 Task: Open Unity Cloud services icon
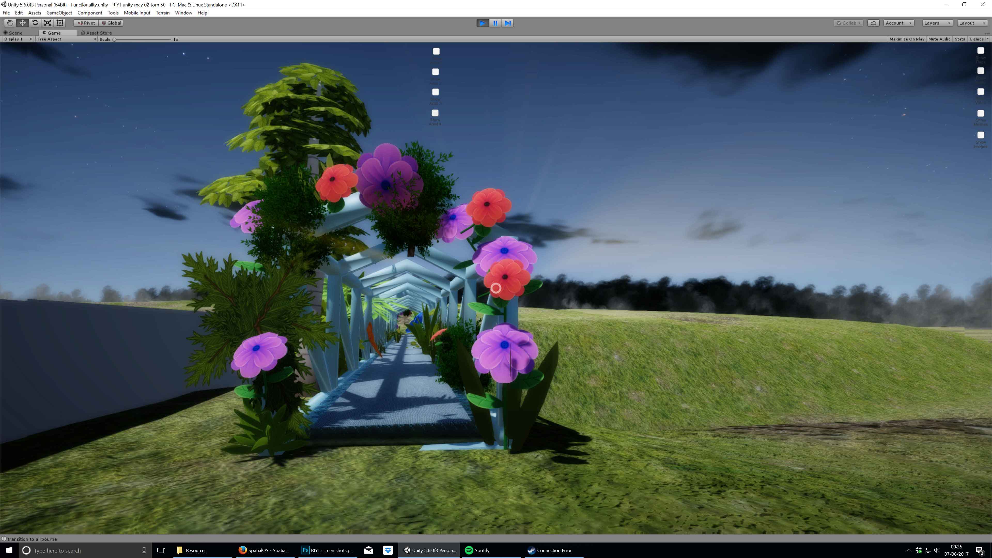[873, 23]
